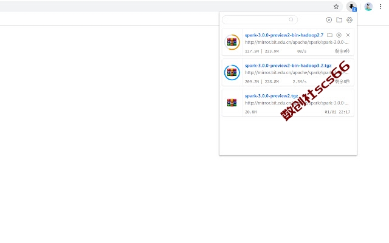389x243 pixels.
Task: Show hadoop2.7 download in its folder
Action: coord(329,35)
